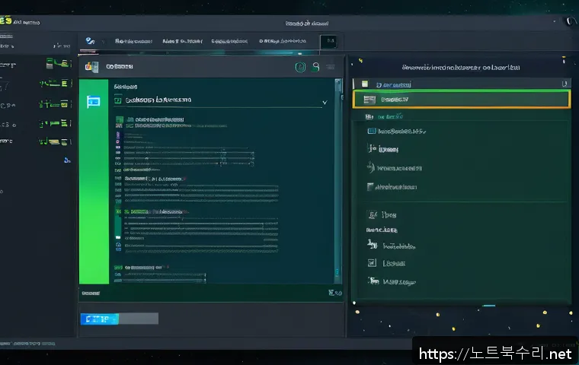The image size is (579, 365).
Task: Toggle the checkbox at the top of the right panel list
Action: pyautogui.click(x=365, y=84)
